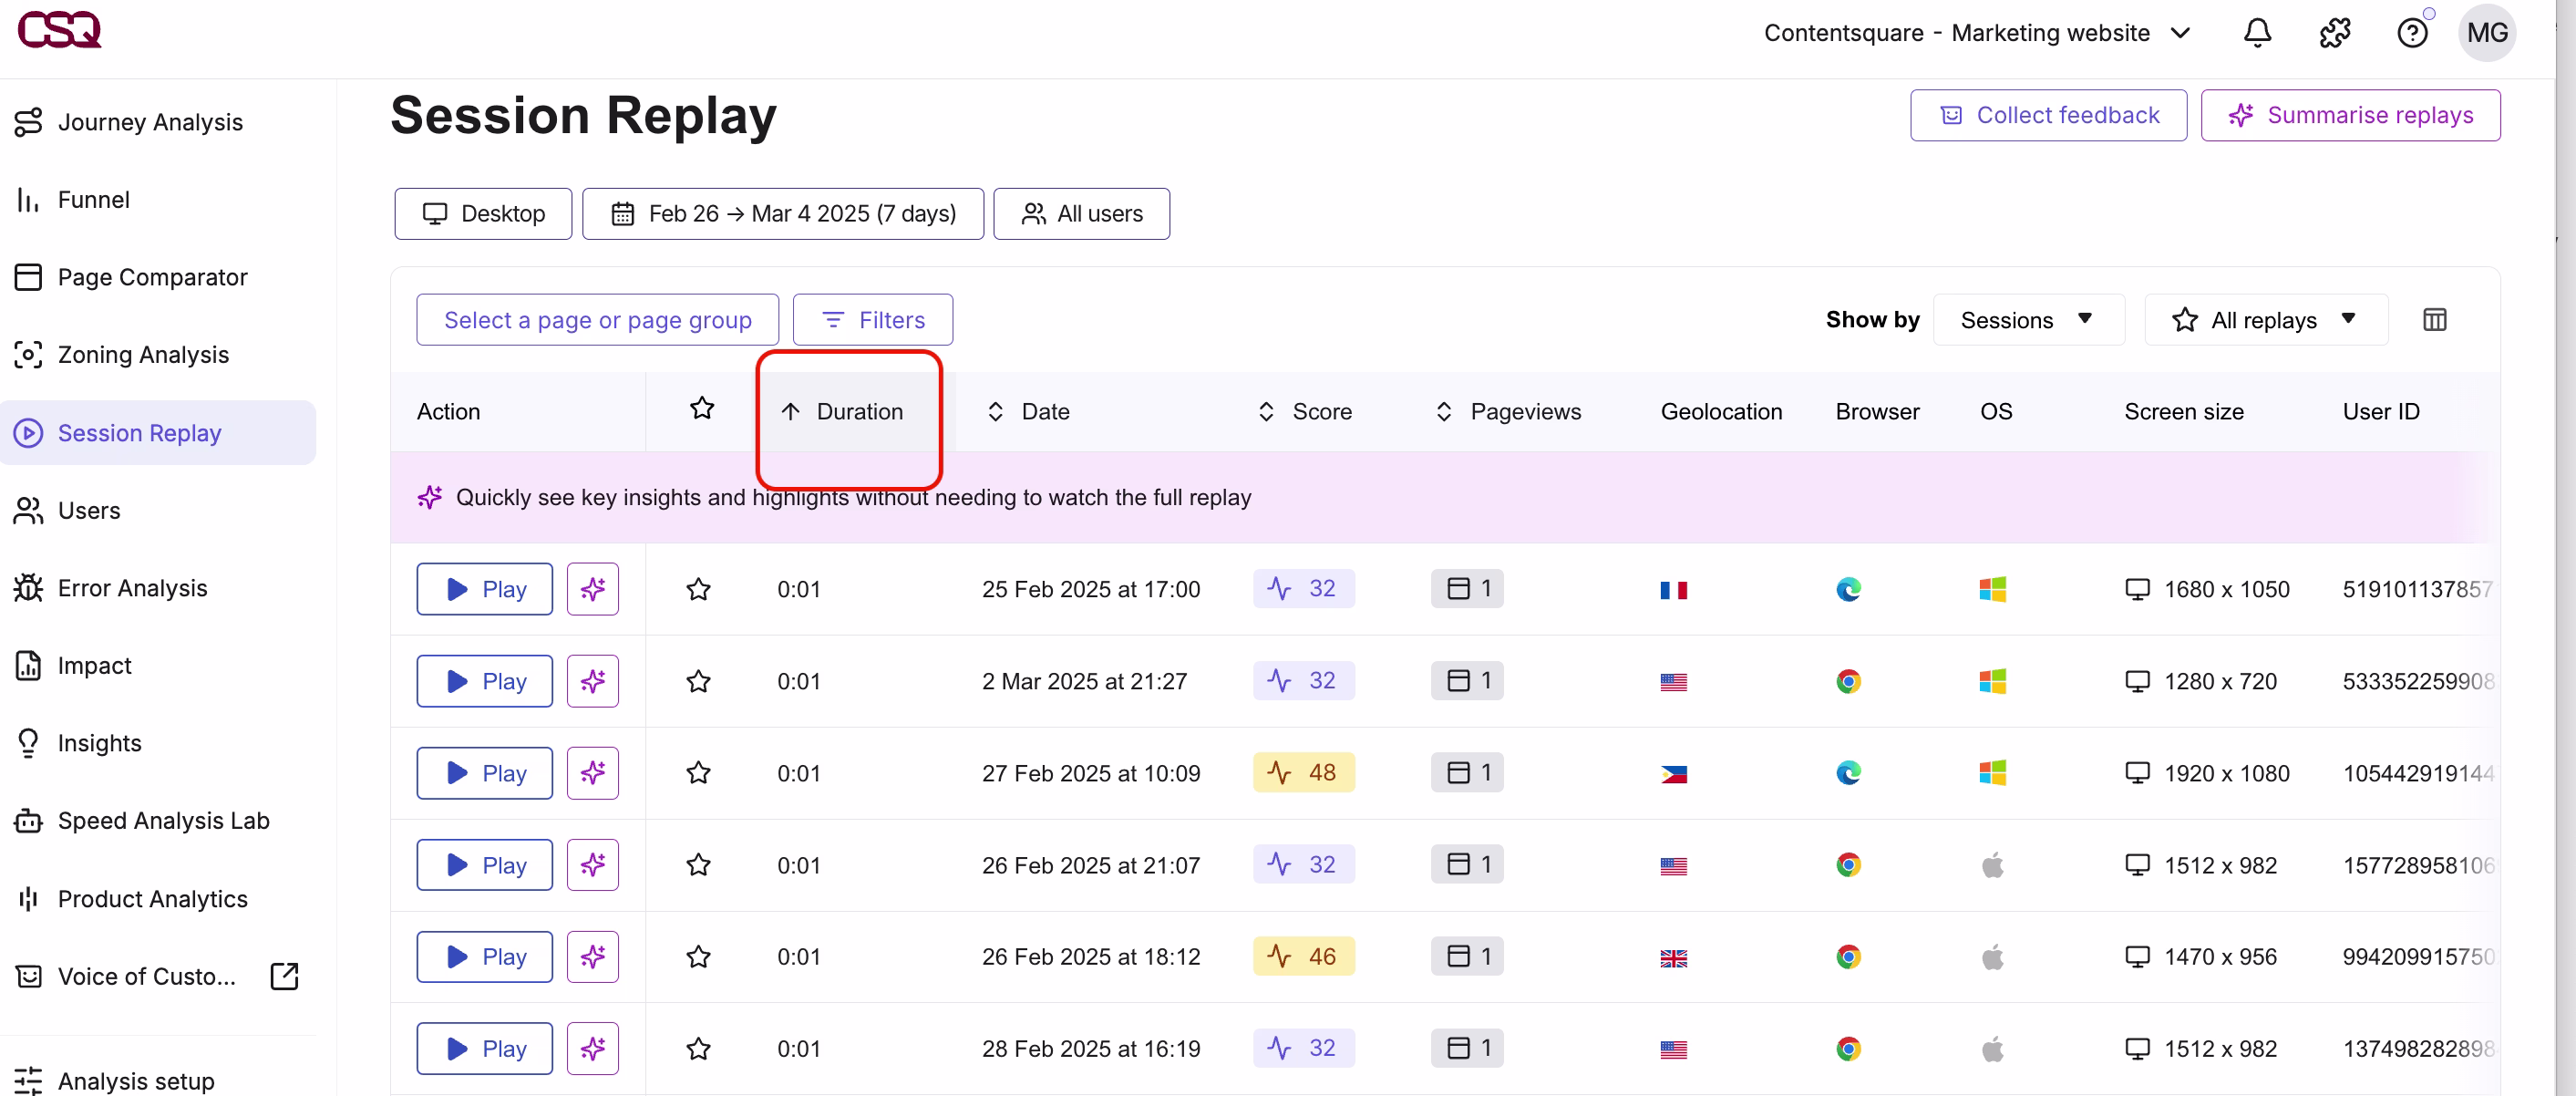Viewport: 2576px width, 1096px height.
Task: Open the Contentsquare Marketing website project selector
Action: tap(1977, 33)
